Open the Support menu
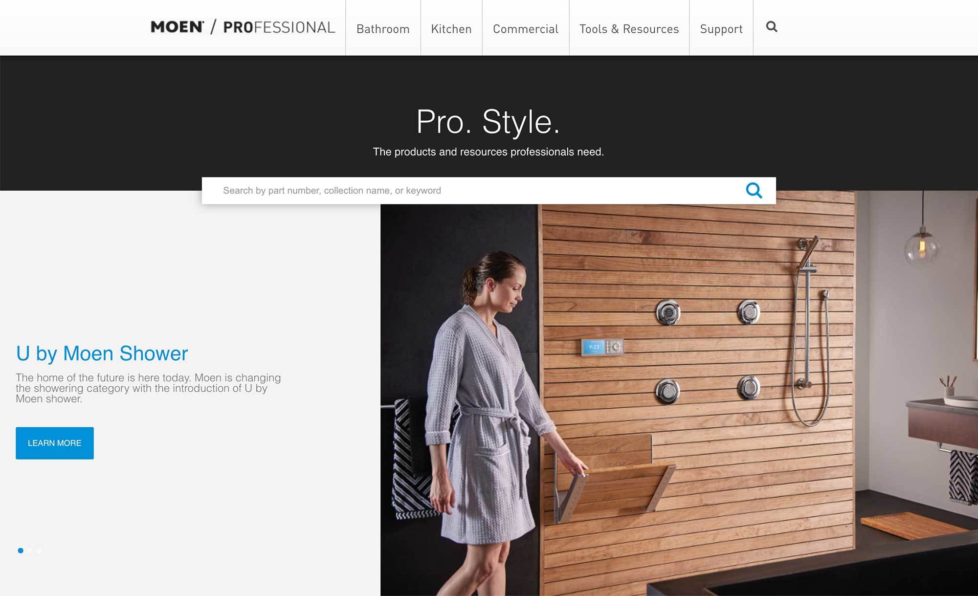This screenshot has height=596, width=978. click(721, 29)
